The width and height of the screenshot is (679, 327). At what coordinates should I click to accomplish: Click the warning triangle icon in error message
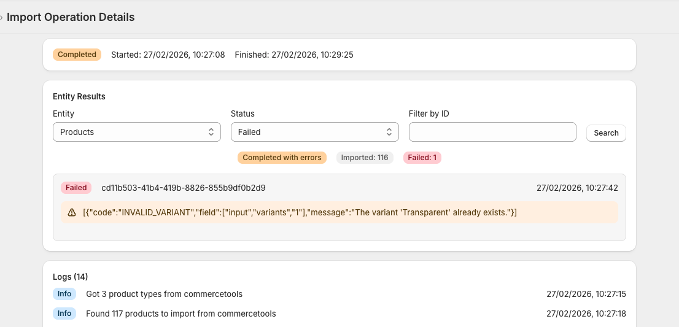click(x=72, y=212)
